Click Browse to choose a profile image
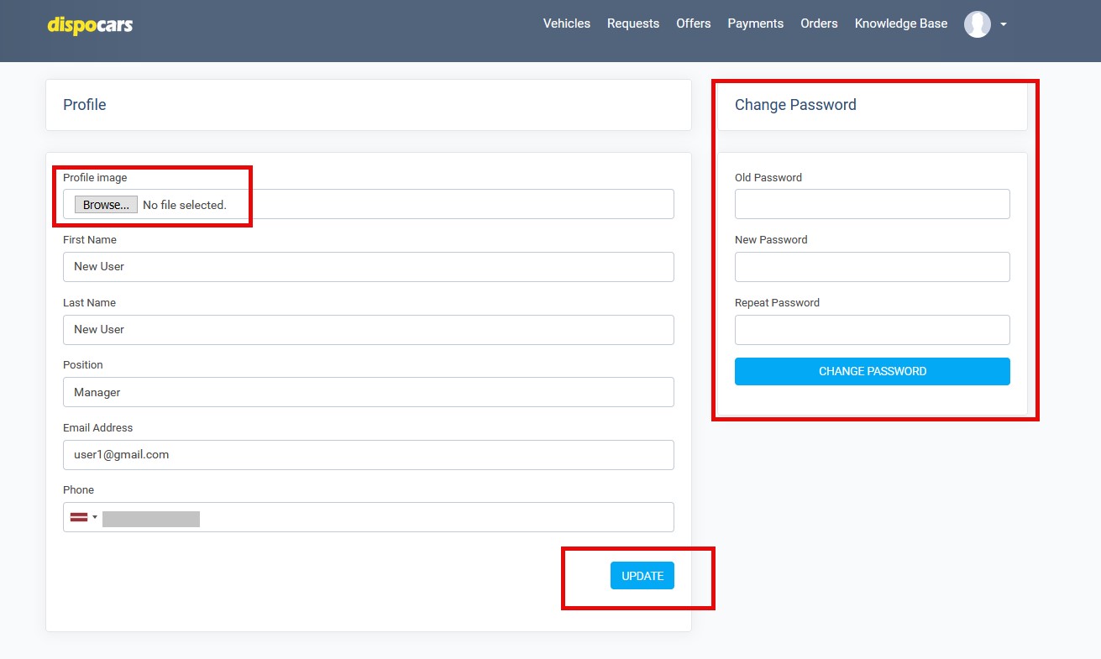The image size is (1101, 659). [x=104, y=204]
